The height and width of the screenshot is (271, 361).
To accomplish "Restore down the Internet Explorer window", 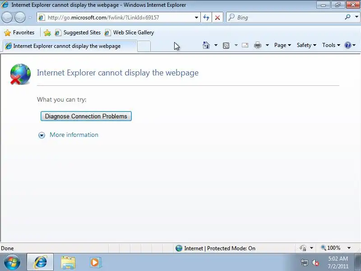I will click(338, 5).
